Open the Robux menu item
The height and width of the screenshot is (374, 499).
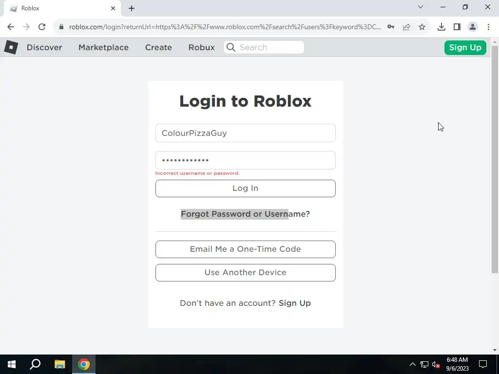coord(201,47)
